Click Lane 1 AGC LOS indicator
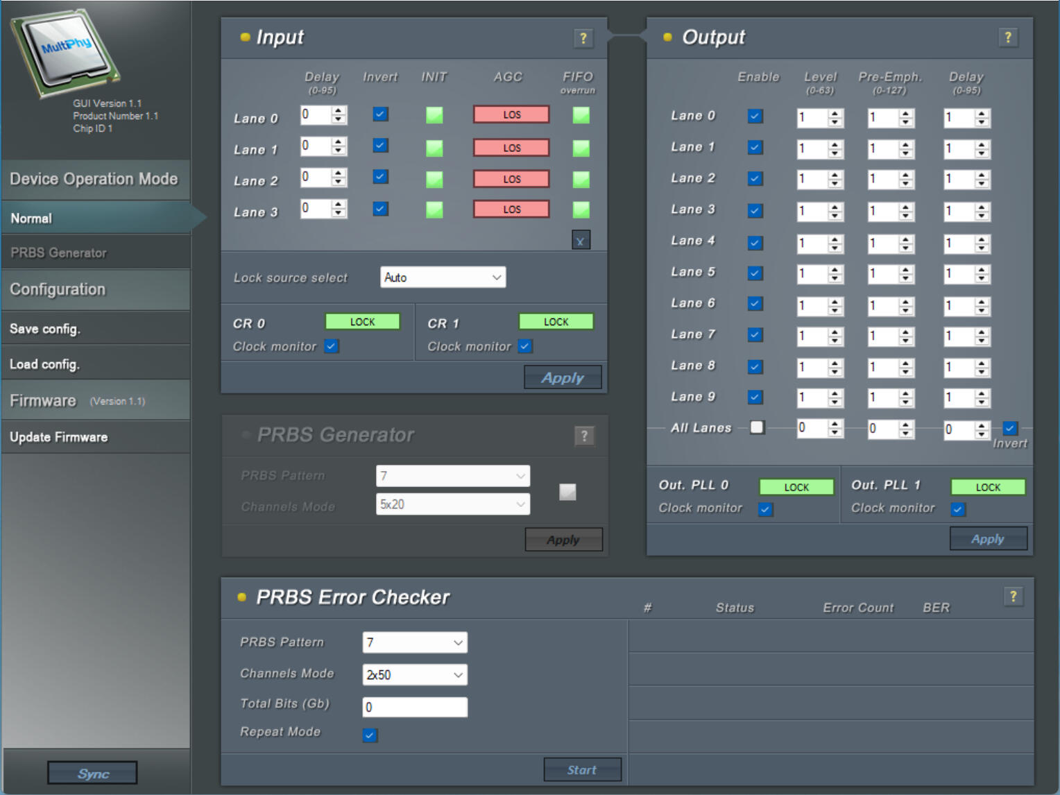This screenshot has height=795, width=1060. (511, 148)
